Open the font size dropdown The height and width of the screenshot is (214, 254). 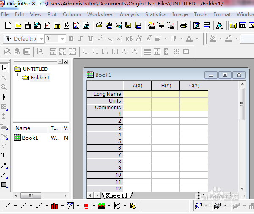[62, 39]
